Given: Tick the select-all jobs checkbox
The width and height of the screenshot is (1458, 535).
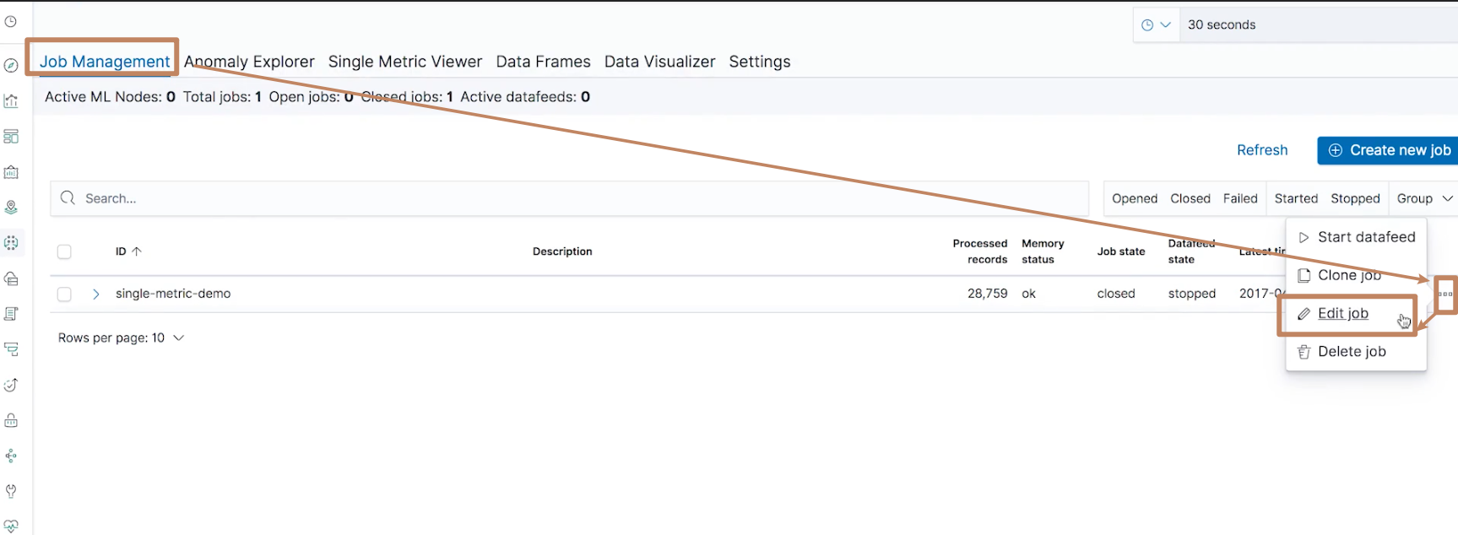Looking at the screenshot, I should [x=64, y=251].
